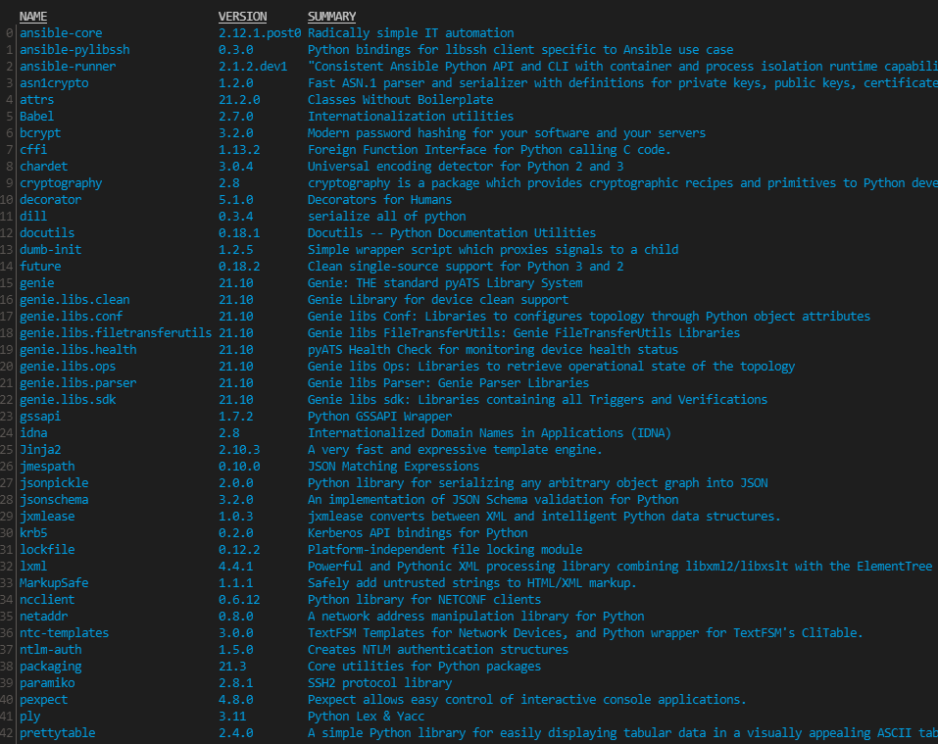Viewport: 938px width, 744px height.
Task: Select the ntc-templates package name
Action: (x=64, y=633)
